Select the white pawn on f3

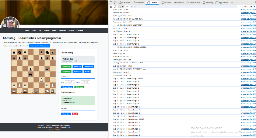pos(42,80)
